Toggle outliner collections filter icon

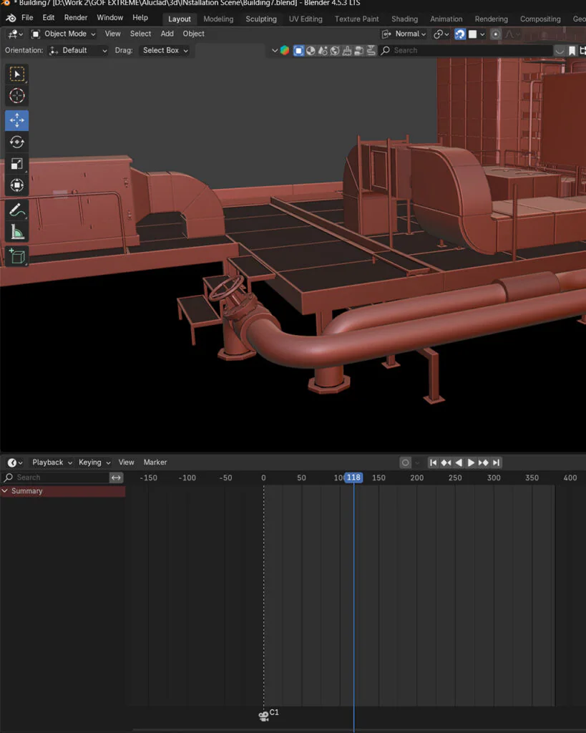point(323,51)
